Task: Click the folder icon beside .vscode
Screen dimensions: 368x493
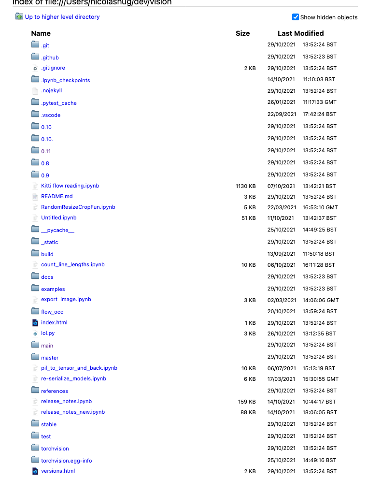Action: coord(35,114)
